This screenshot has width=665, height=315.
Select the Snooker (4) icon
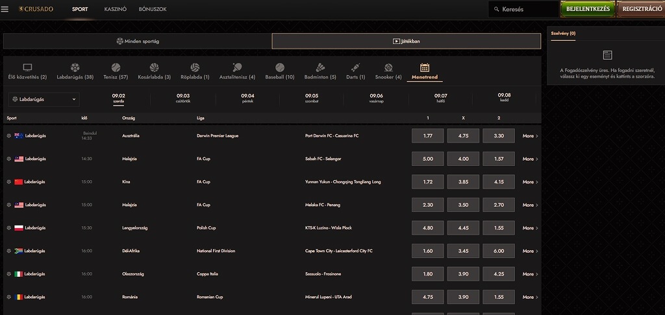click(388, 67)
